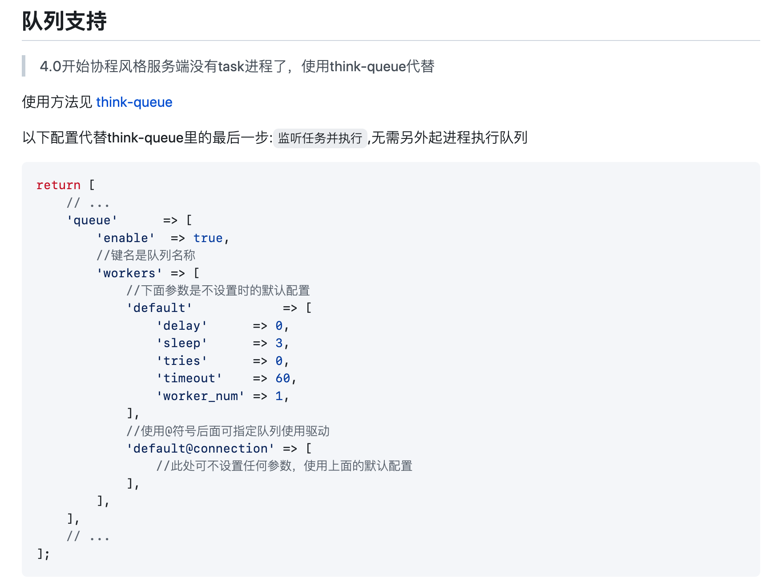This screenshot has width=766, height=583.
Task: Click the 'default@connection' key
Action: point(200,449)
